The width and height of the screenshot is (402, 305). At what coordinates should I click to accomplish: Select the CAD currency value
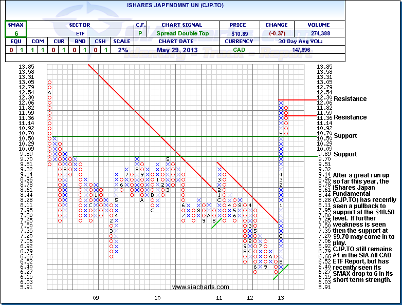[240, 50]
